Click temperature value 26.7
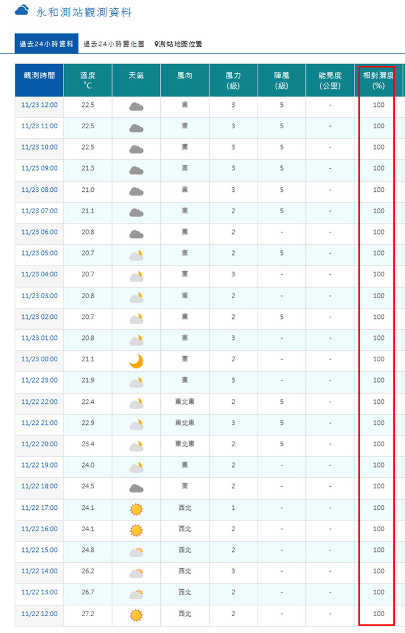This screenshot has height=633, width=405. 88,592
